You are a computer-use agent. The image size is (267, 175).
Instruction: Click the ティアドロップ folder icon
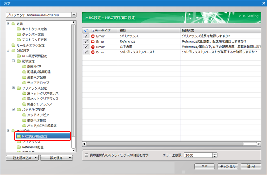(24, 82)
